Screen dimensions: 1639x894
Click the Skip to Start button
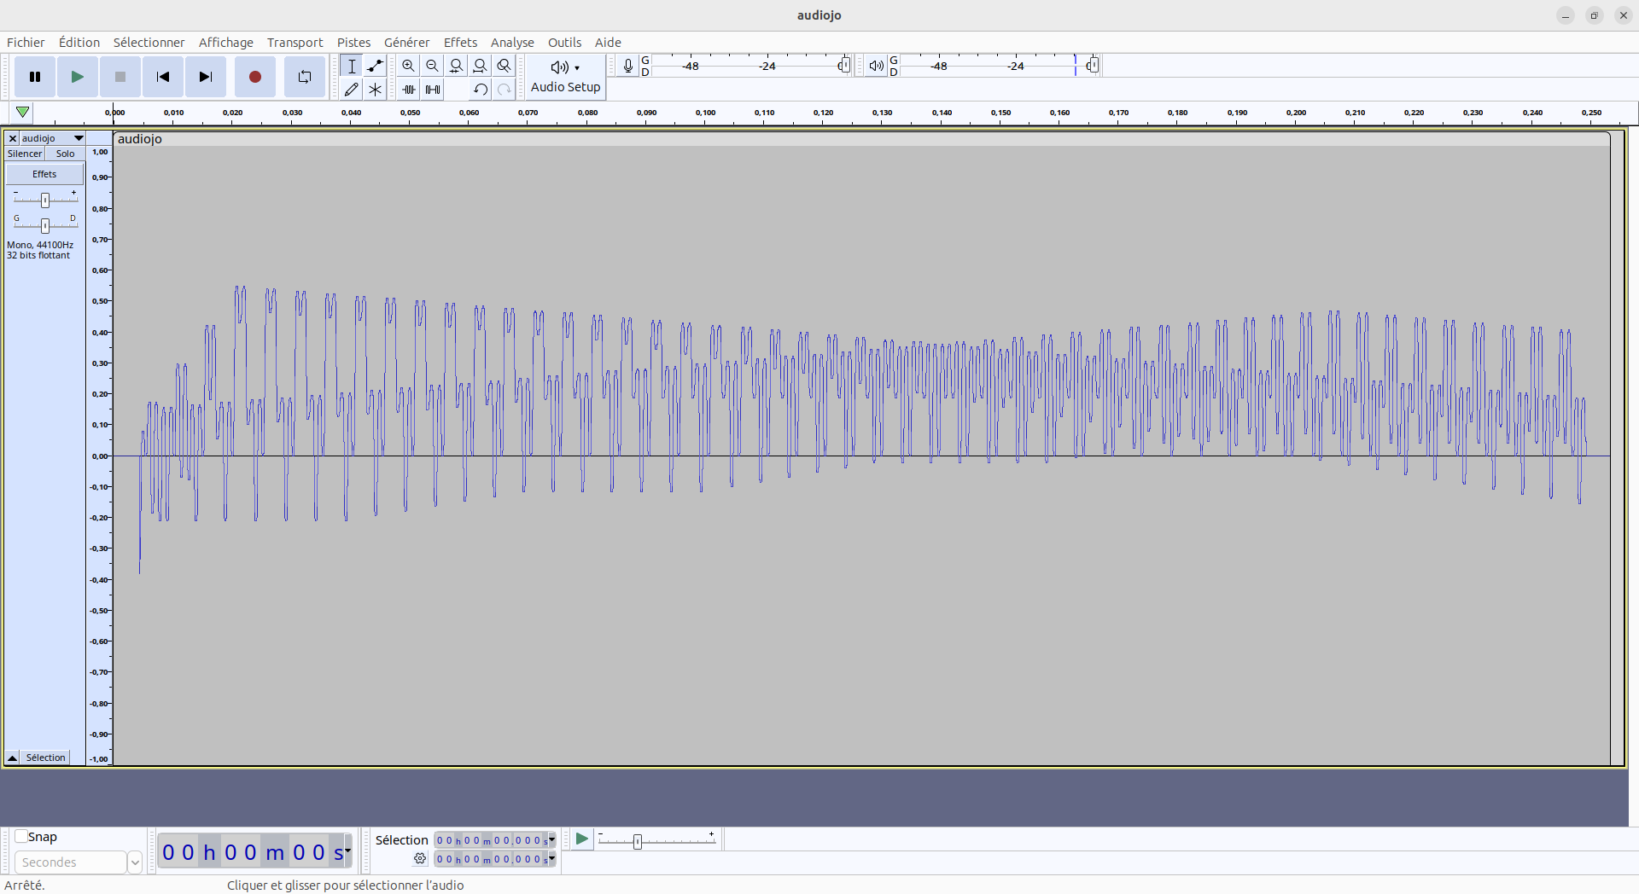(162, 77)
